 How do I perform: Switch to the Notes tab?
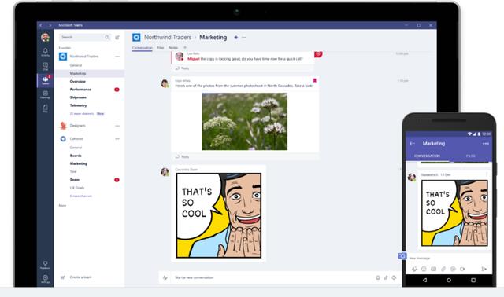click(173, 48)
